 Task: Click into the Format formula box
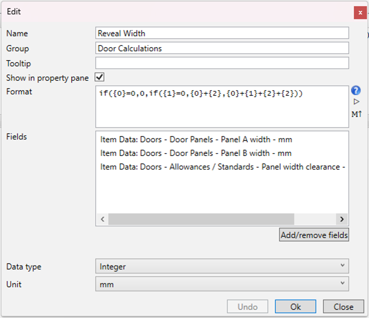pos(222,107)
